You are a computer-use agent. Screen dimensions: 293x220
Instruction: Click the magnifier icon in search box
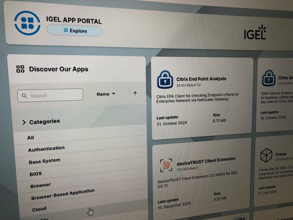click(24, 96)
